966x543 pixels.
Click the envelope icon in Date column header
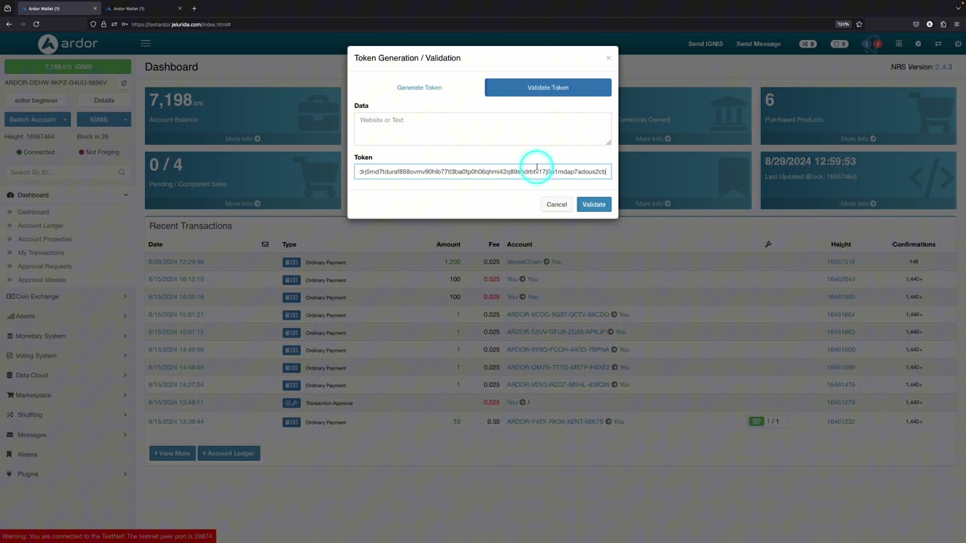click(x=265, y=244)
